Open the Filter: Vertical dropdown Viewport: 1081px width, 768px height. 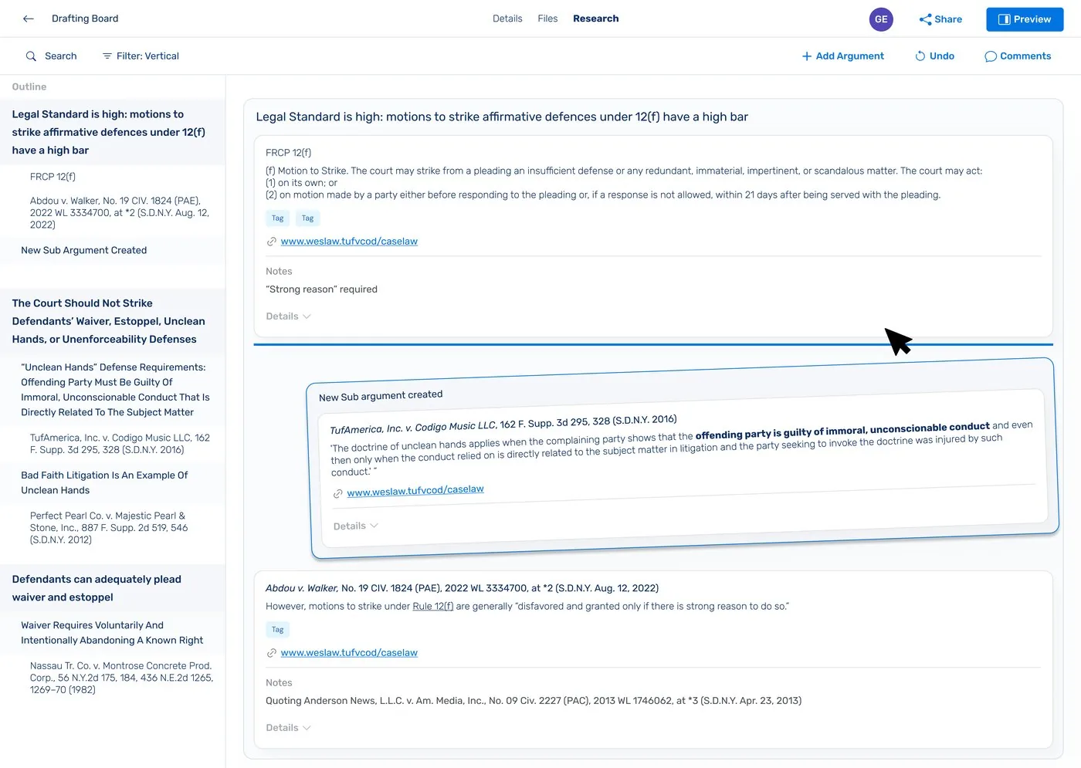point(141,56)
